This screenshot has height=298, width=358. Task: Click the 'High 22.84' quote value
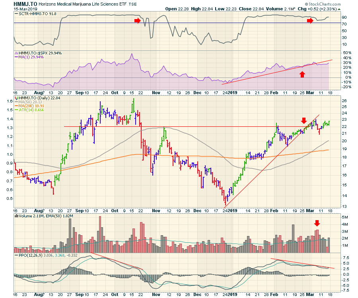click(x=202, y=9)
